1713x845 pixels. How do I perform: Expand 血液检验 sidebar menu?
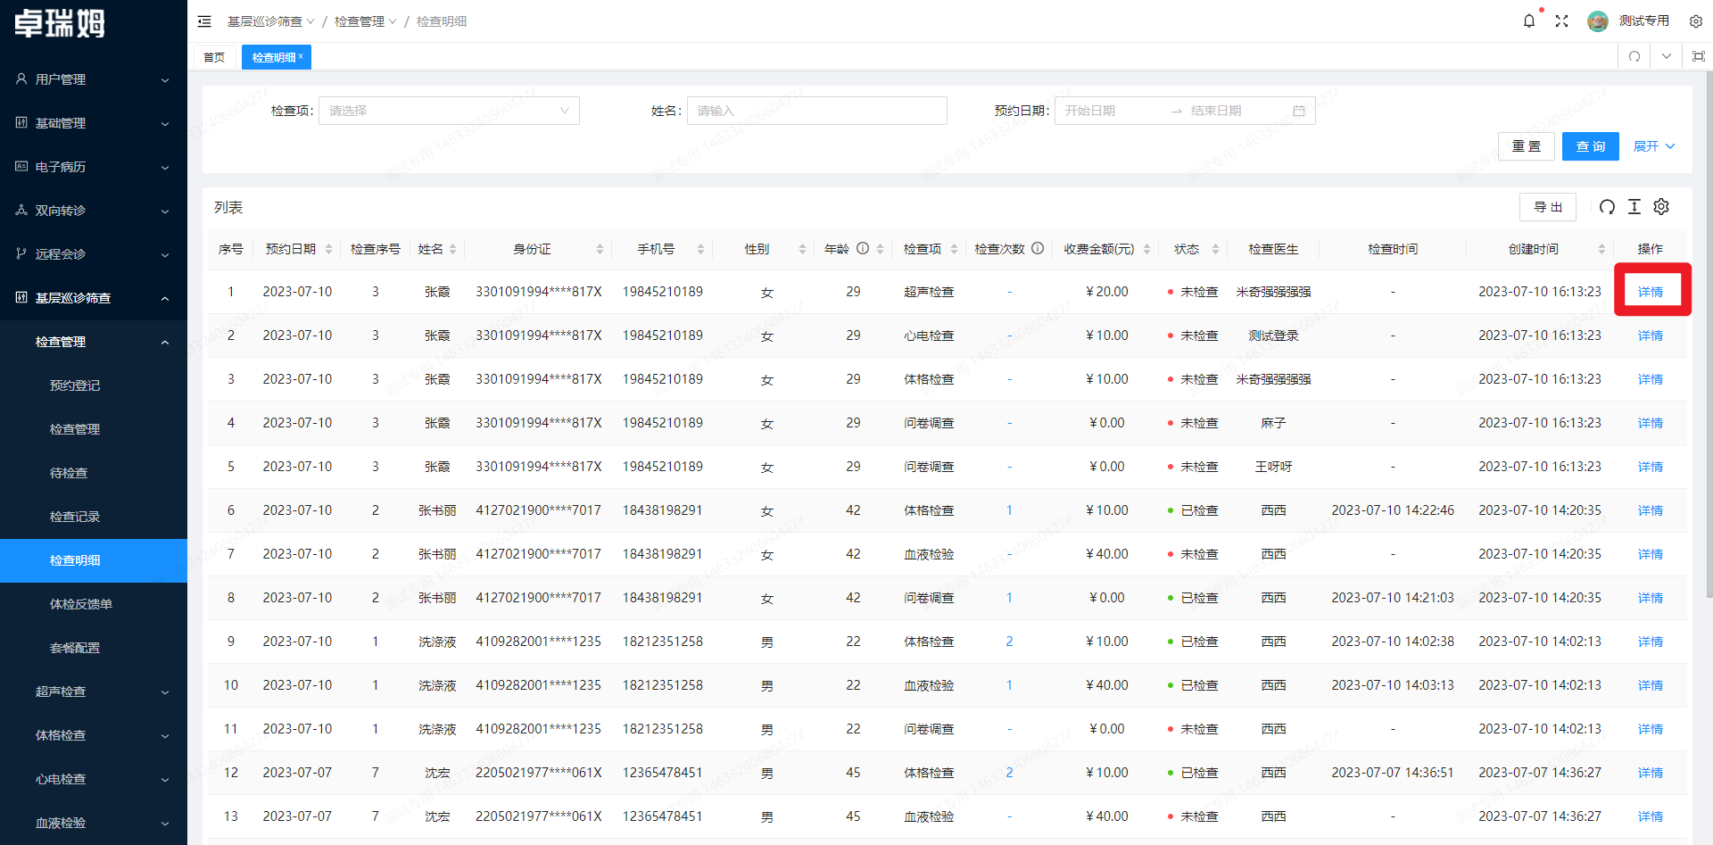click(x=94, y=823)
